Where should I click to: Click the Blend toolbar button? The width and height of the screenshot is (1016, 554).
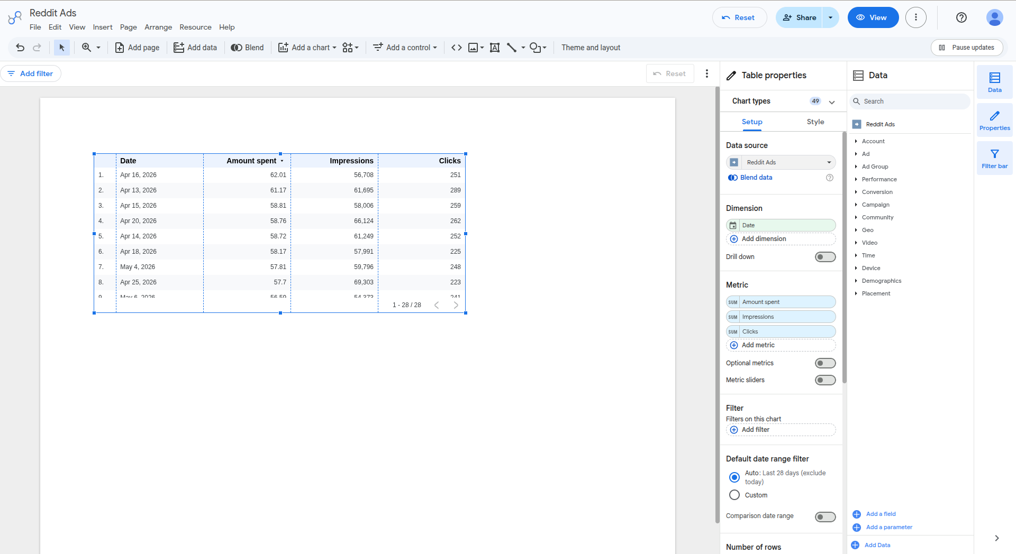pos(247,48)
